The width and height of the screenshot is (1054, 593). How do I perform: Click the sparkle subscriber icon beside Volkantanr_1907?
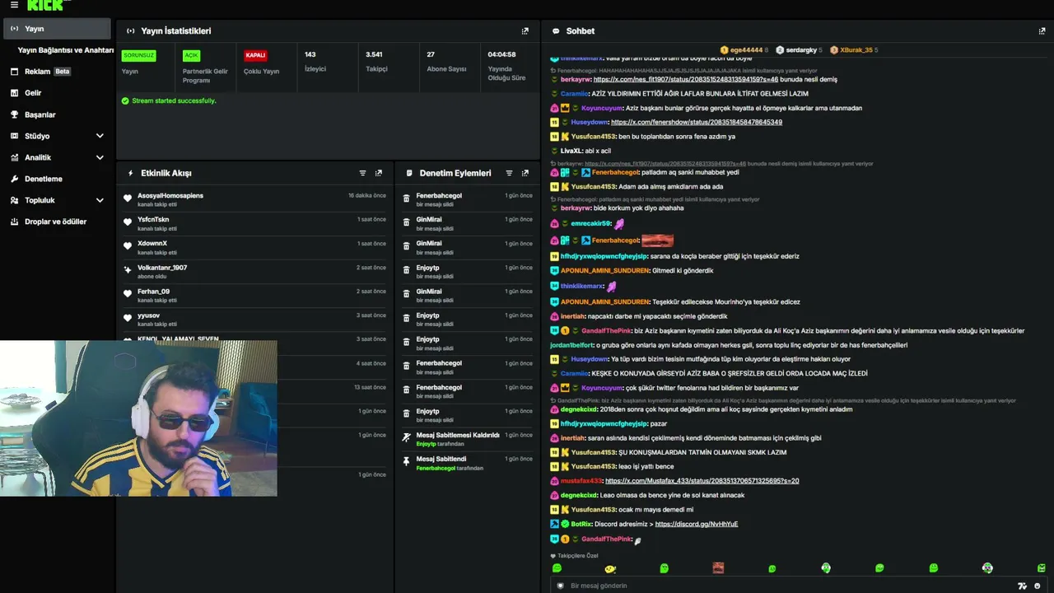128,270
